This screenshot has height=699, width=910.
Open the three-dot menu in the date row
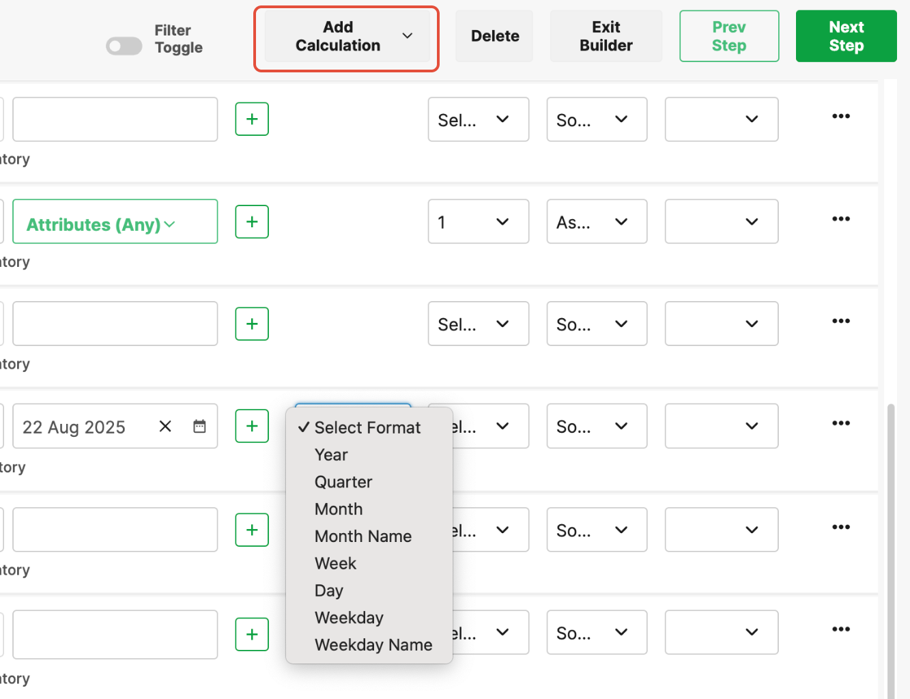coord(840,423)
